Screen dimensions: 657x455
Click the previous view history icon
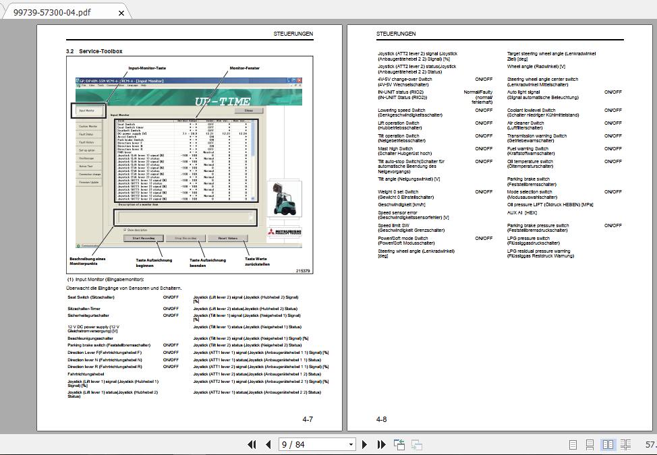pyautogui.click(x=398, y=445)
